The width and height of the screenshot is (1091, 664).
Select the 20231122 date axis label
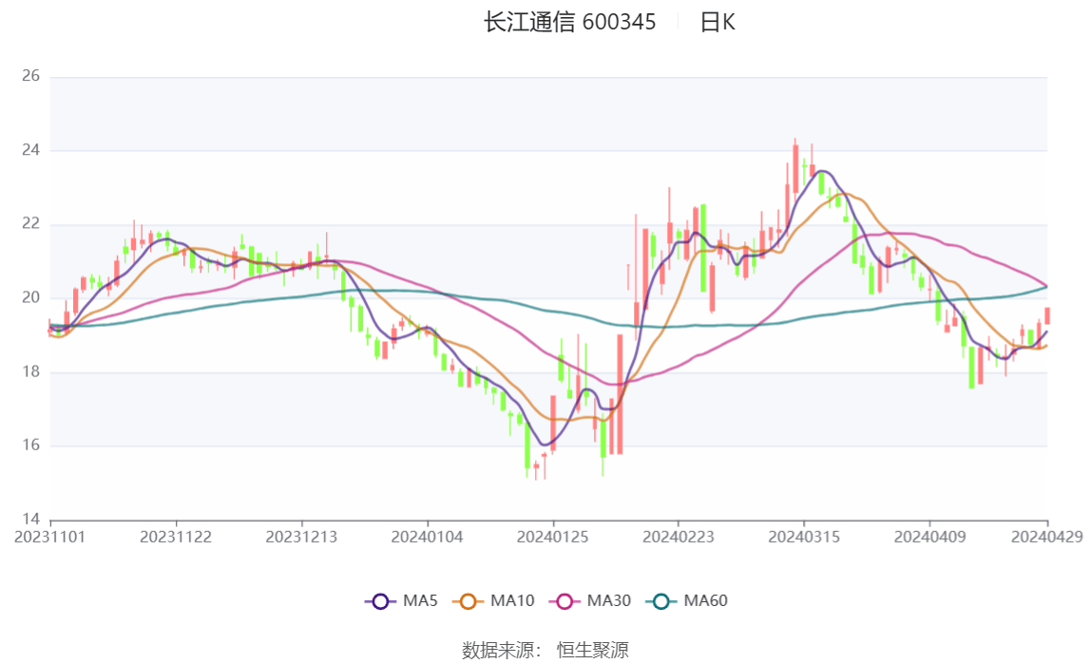[176, 537]
